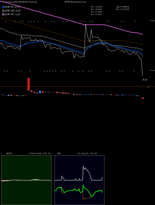This screenshot has width=155, height=205.
Task: Select the 'DOW ST: 0.72' legend label
Action: 12,7
